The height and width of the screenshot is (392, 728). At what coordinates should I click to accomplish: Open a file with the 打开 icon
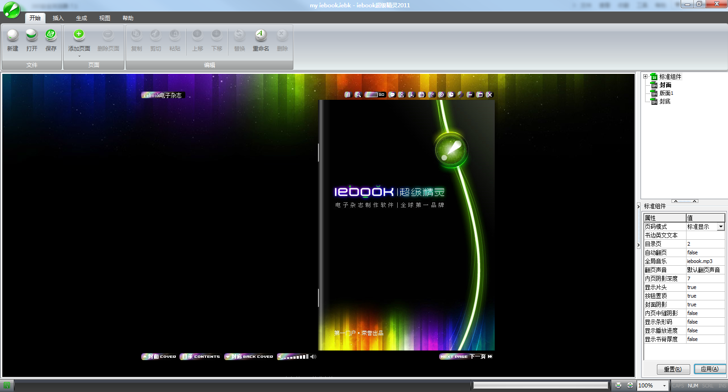[x=31, y=35]
